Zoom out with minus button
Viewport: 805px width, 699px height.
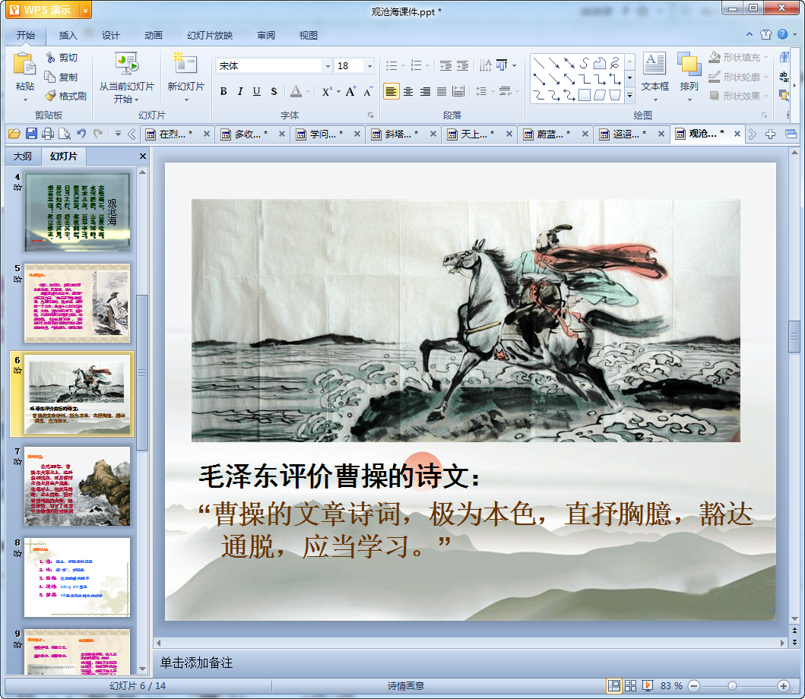pos(694,685)
